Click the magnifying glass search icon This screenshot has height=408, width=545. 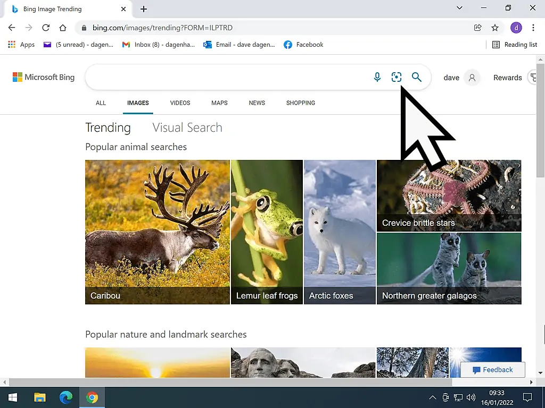tap(417, 77)
